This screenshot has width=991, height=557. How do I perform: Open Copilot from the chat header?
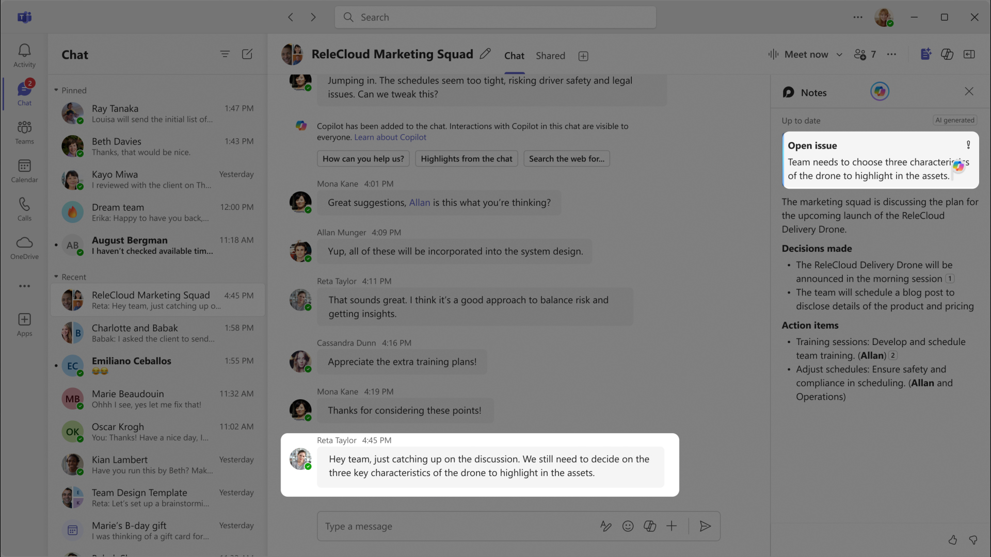pyautogui.click(x=947, y=54)
